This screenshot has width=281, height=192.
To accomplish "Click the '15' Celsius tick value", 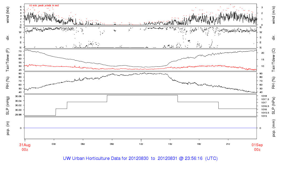I will tap(263, 60).
